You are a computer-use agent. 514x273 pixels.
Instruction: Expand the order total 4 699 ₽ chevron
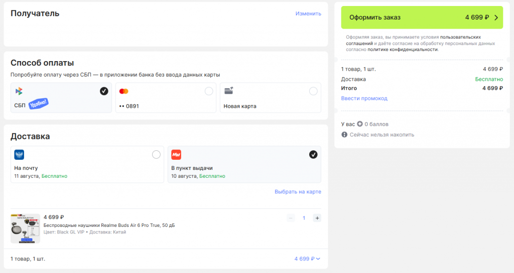tap(318, 259)
